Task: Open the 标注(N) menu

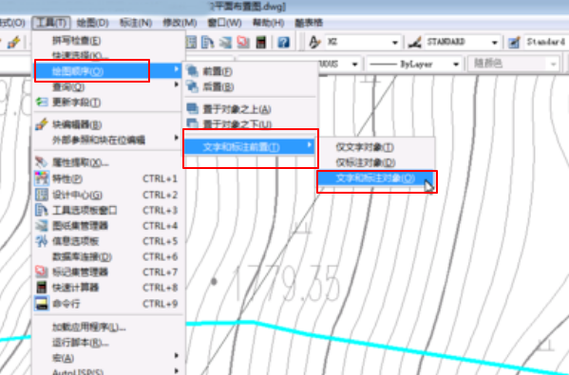Action: pyautogui.click(x=136, y=23)
